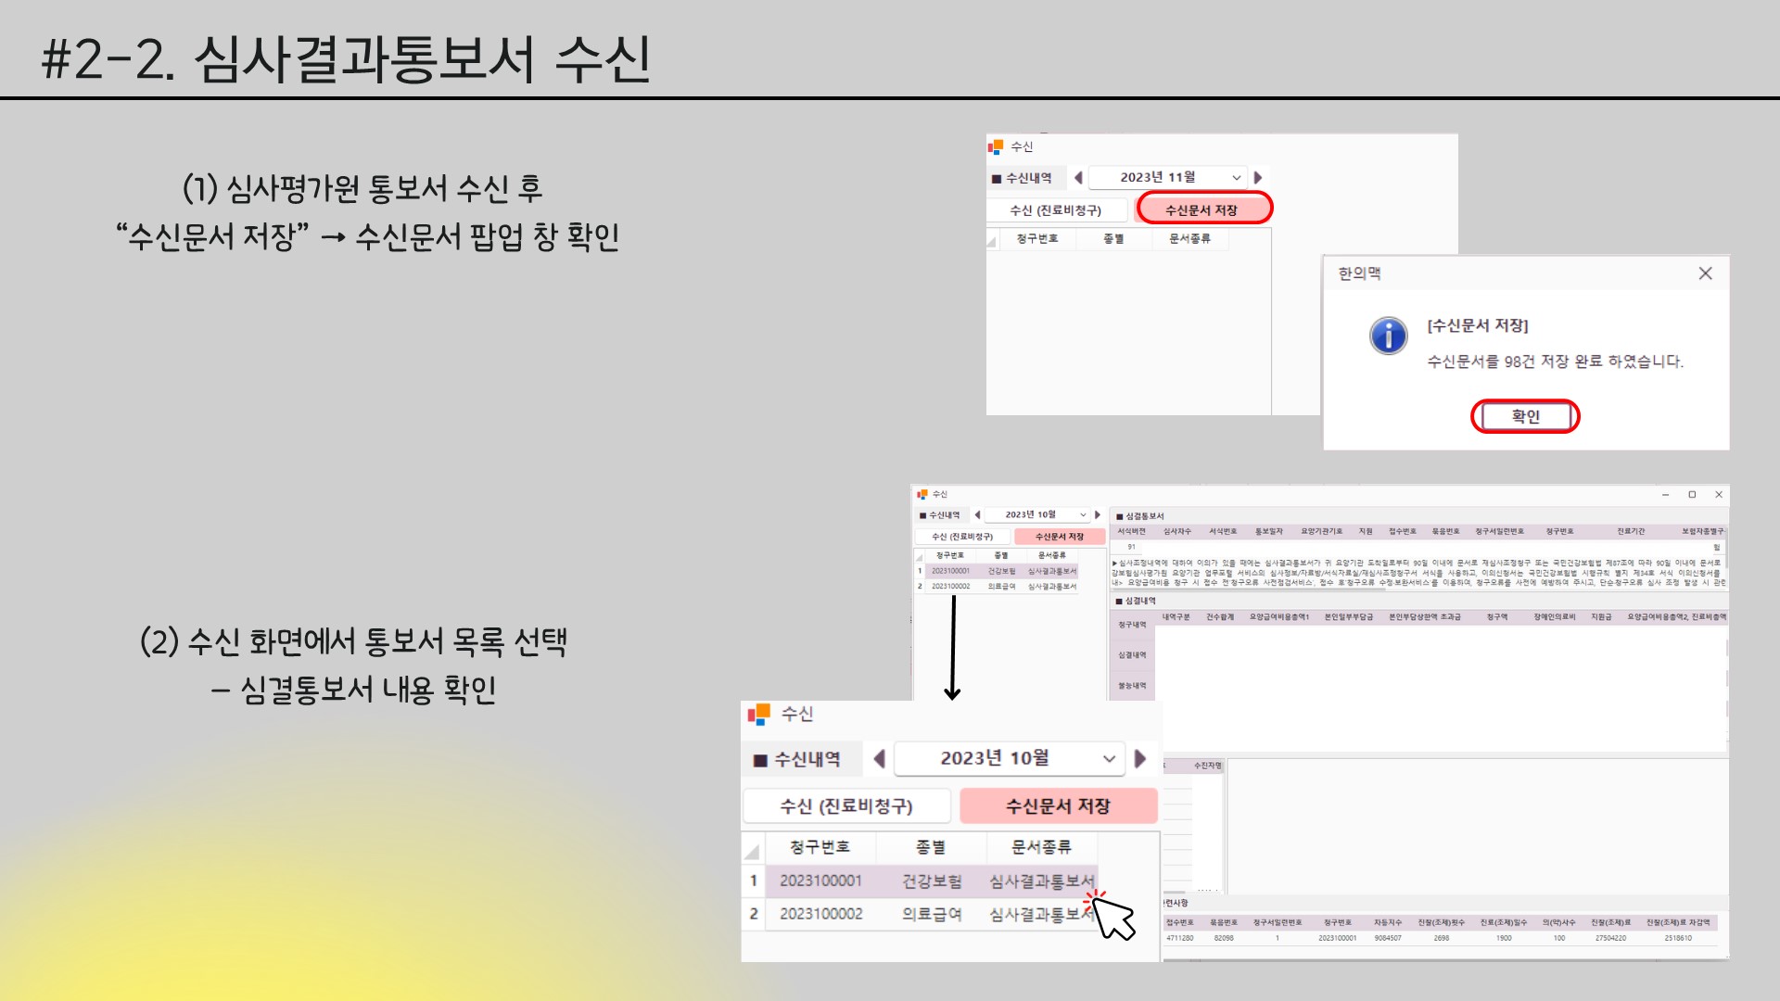Go to month after 2023년 11월
Screen dimensions: 1780x1001
coord(1258,177)
